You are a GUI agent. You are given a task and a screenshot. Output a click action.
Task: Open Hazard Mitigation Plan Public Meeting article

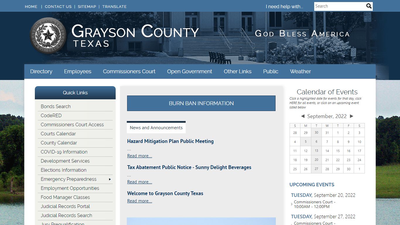(x=170, y=141)
